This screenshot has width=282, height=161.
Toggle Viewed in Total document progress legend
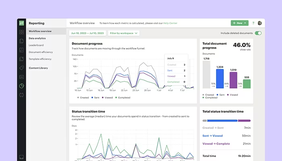point(232,95)
